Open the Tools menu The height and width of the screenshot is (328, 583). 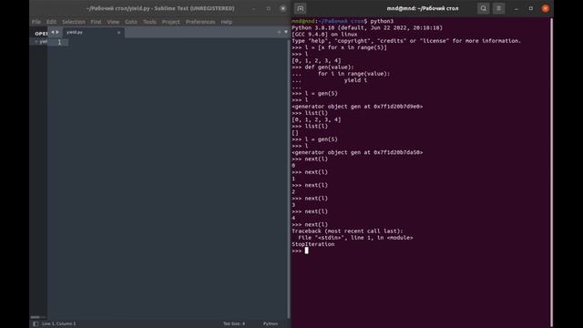tap(149, 22)
